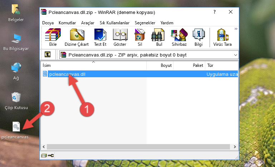This screenshot has width=275, height=167.
Task: Open the Dosya menu
Action: coord(48,23)
